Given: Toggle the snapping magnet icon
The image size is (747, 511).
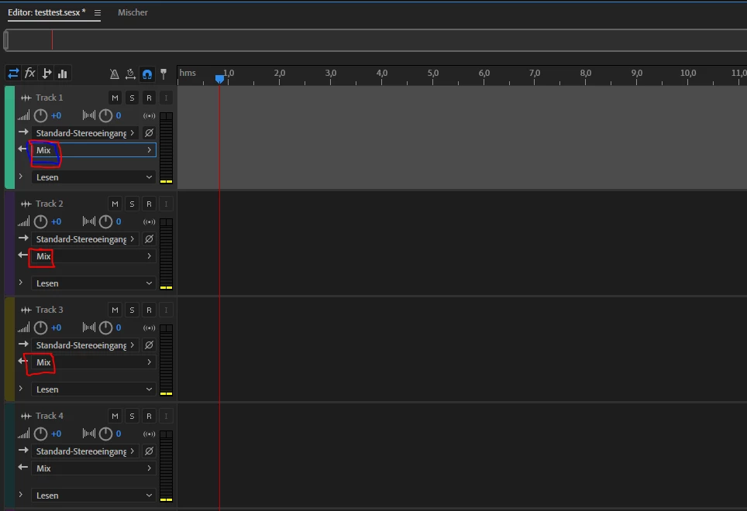Looking at the screenshot, I should tap(147, 74).
